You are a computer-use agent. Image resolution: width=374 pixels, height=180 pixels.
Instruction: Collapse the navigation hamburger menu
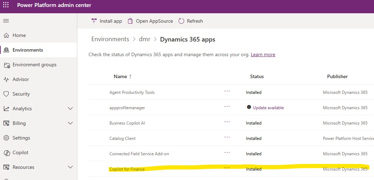6,21
